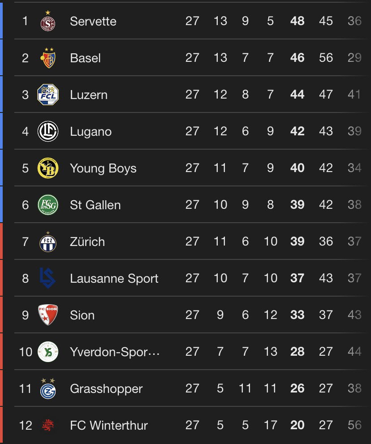Viewport: 371px width, 444px height.
Task: Select the Young Boys team name
Action: click(x=103, y=168)
